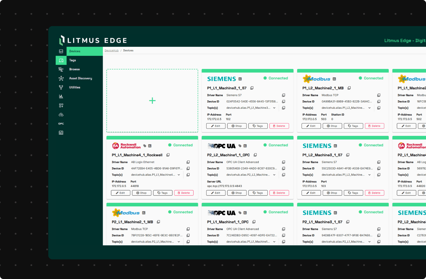Open the flow-branch icon in sidebar
The height and width of the screenshot is (279, 426).
61,87
